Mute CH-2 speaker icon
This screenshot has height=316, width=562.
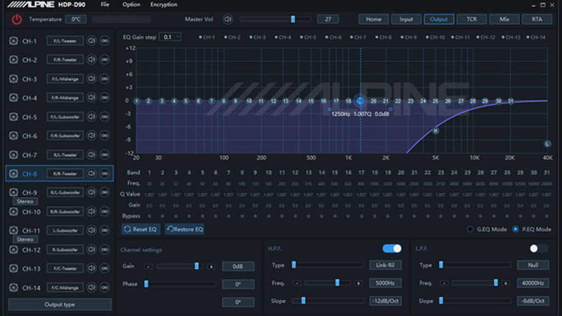click(x=92, y=59)
